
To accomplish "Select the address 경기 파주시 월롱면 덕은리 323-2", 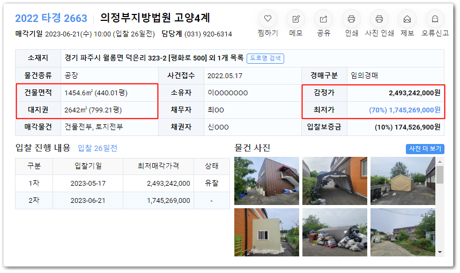I will (x=116, y=58).
